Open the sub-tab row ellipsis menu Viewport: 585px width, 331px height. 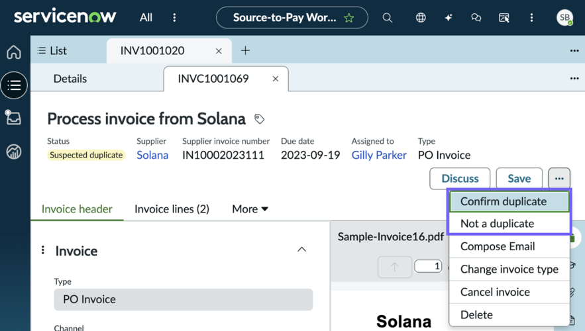click(574, 79)
